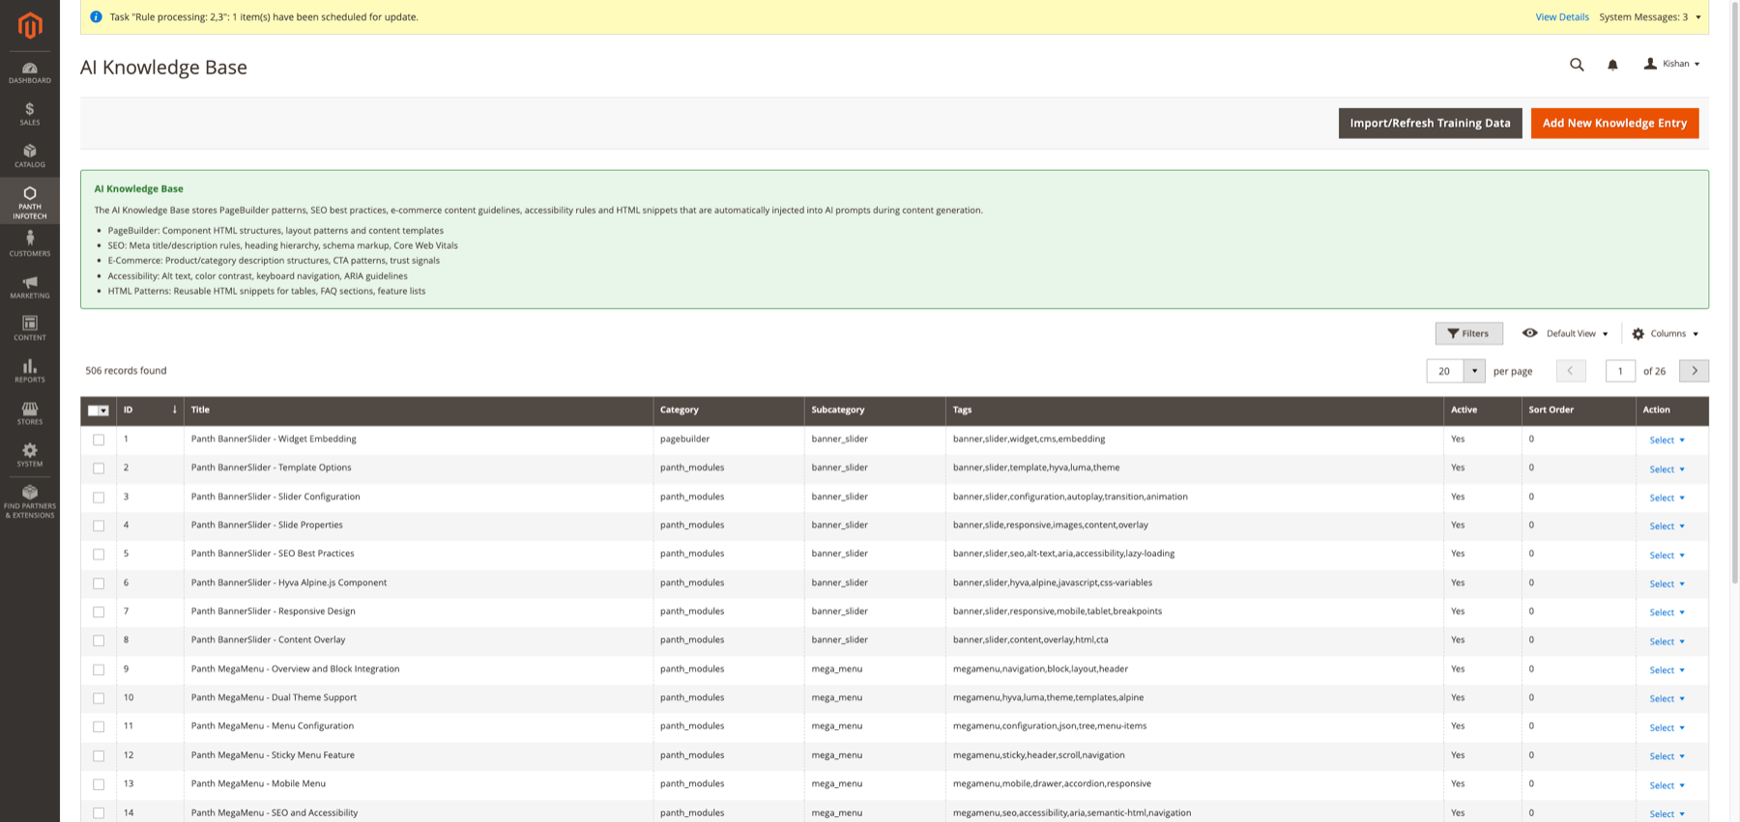The width and height of the screenshot is (1740, 822).
Task: Click Add New Knowledge Entry button
Action: (1614, 123)
